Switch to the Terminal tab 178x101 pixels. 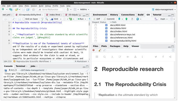(20, 66)
